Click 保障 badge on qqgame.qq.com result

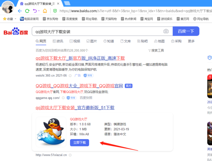[71, 98]
